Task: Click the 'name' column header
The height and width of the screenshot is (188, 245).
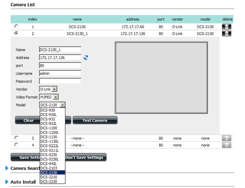Action: coord(77,19)
